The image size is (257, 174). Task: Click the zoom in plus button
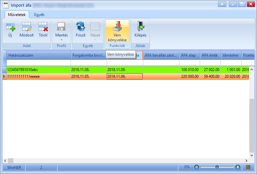click(x=238, y=167)
